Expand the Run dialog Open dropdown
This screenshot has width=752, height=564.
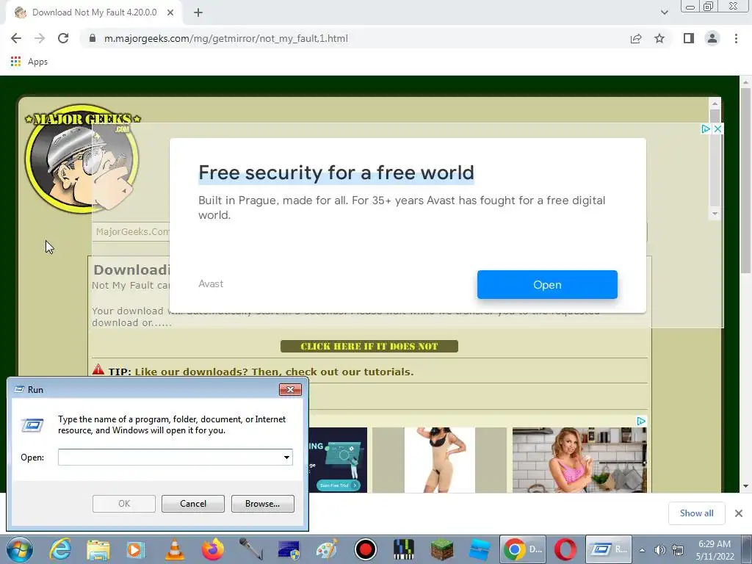287,457
